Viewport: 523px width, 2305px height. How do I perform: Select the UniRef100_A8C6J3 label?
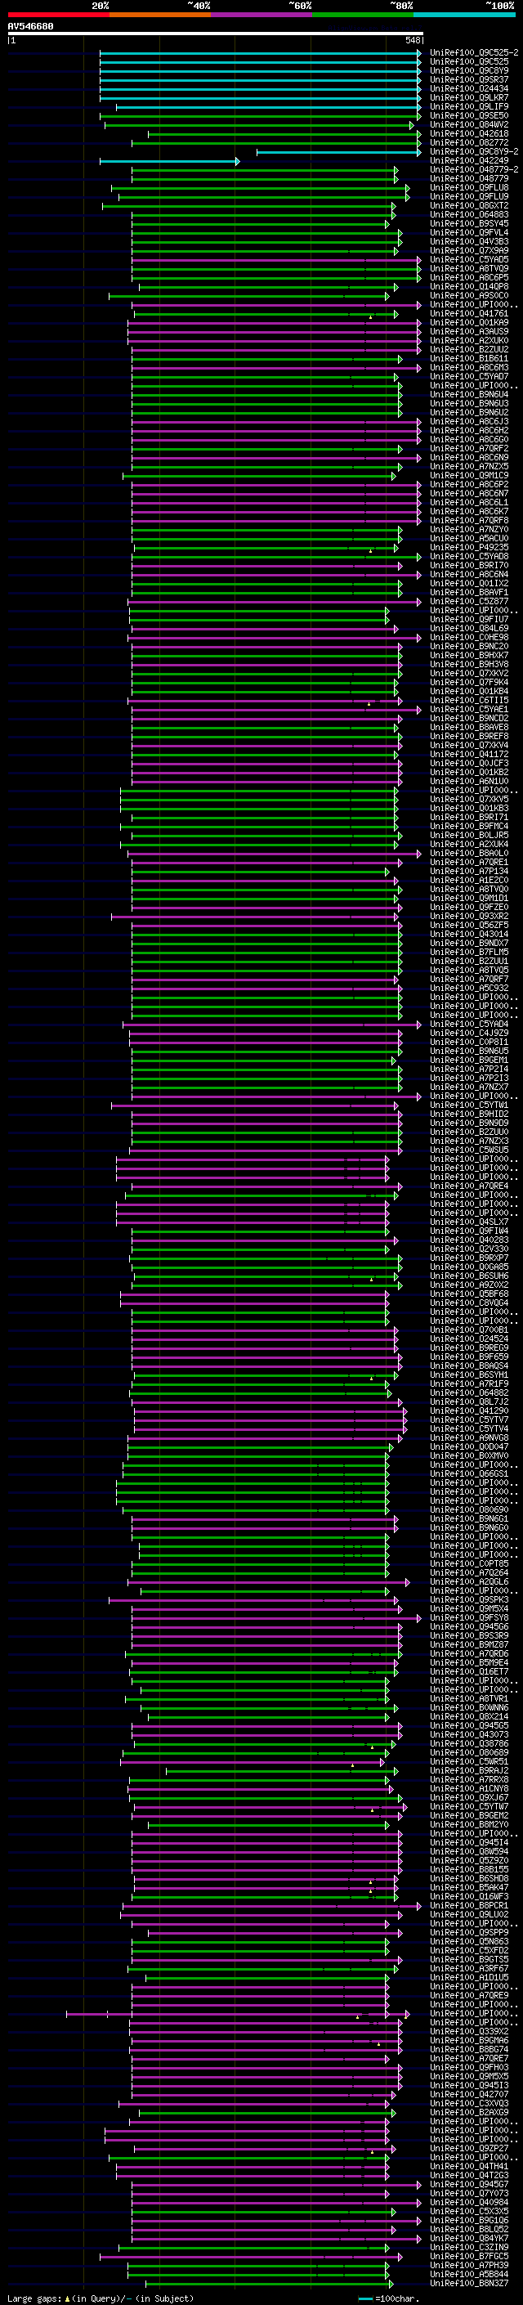pos(469,421)
